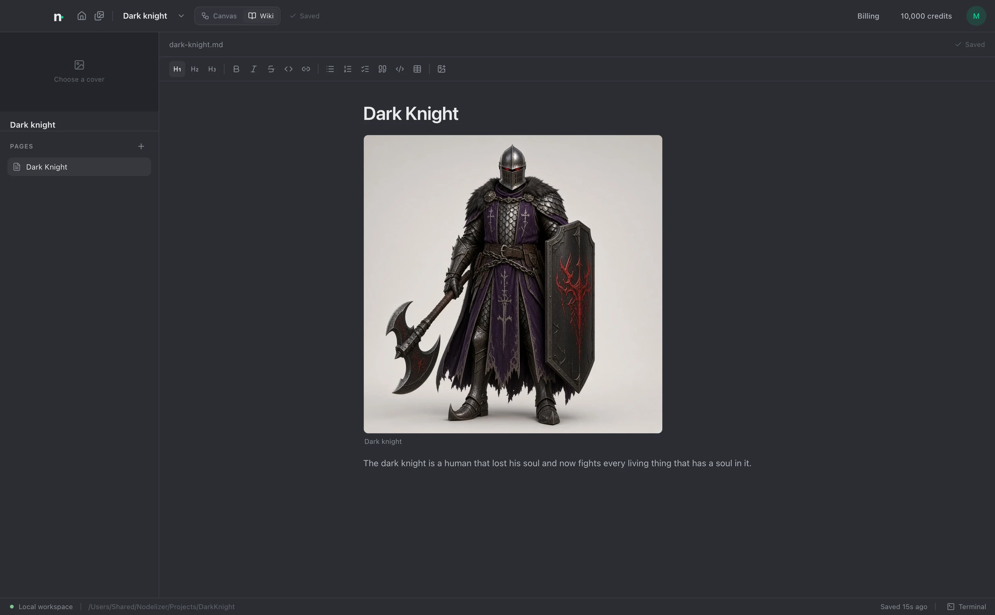995x615 pixels.
Task: Toggle Heading 2 formatting
Action: 195,69
